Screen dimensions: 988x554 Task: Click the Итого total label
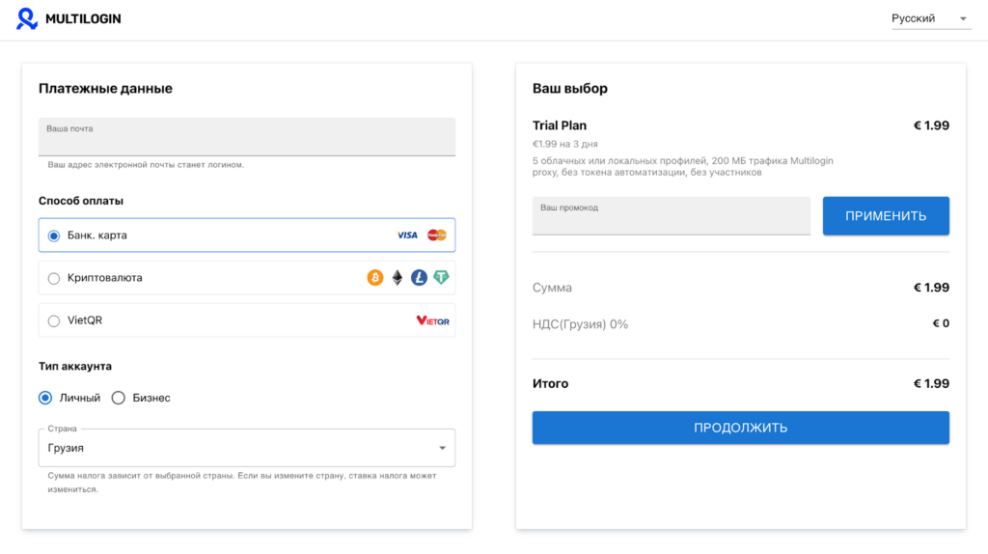point(550,384)
